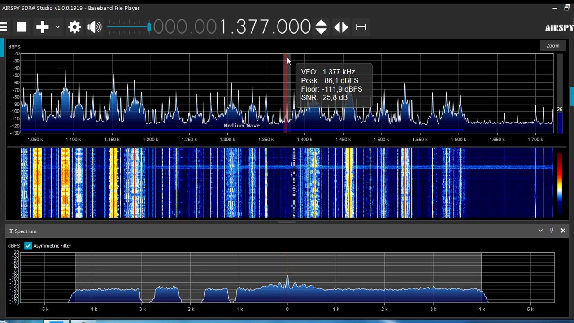Mute audio with the speaker icon
The width and height of the screenshot is (574, 323).
pyautogui.click(x=94, y=27)
